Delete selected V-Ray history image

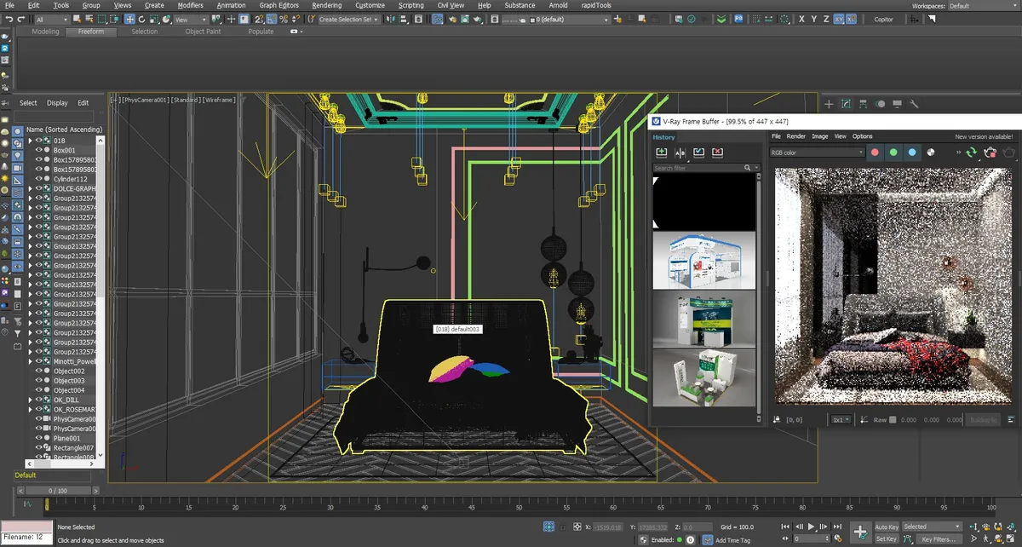(717, 153)
